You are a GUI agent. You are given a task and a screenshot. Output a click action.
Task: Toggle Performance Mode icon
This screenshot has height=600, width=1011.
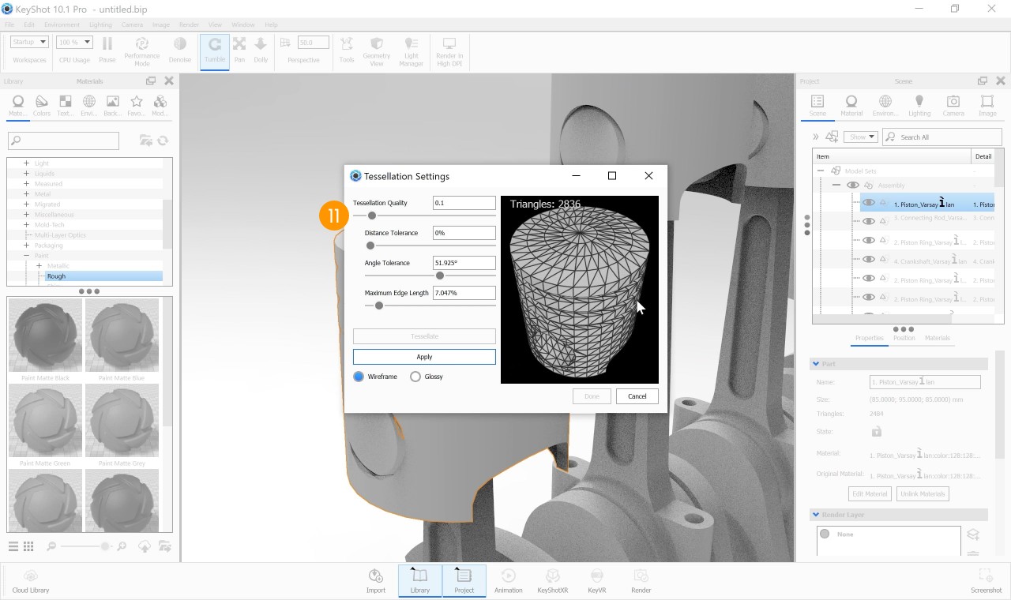coord(142,43)
